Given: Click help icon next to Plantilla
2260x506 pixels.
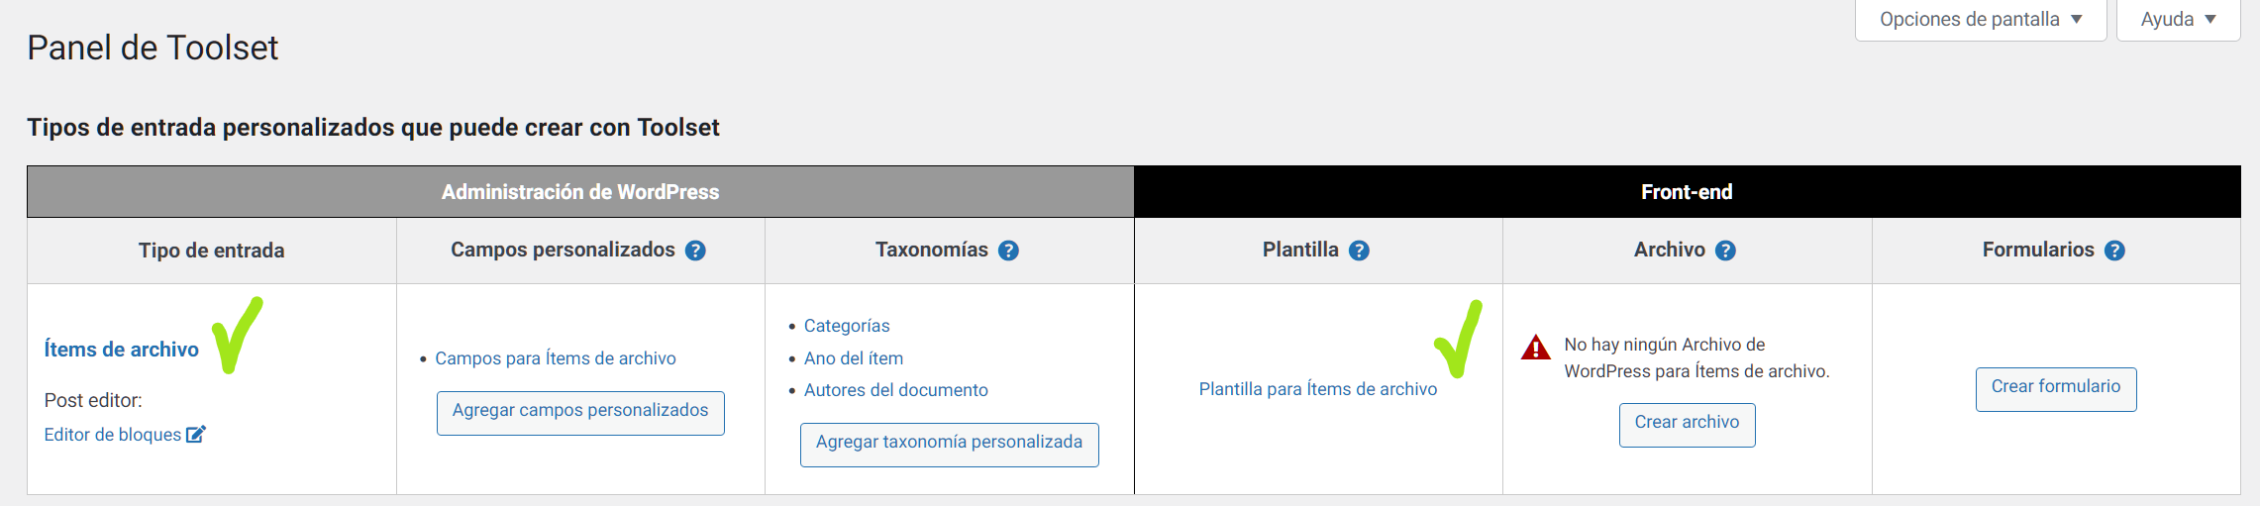Looking at the screenshot, I should 1359,251.
